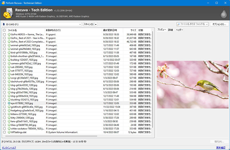Click the horizontal scrollbar of file list
The height and width of the screenshot is (150, 230).
click(x=51, y=136)
